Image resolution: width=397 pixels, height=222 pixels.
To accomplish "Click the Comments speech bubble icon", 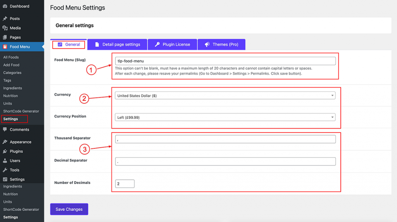I will 5,129.
